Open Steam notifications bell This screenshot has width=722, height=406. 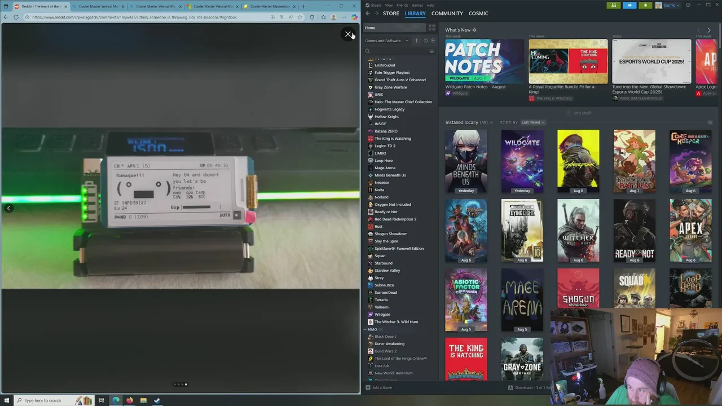pos(645,5)
